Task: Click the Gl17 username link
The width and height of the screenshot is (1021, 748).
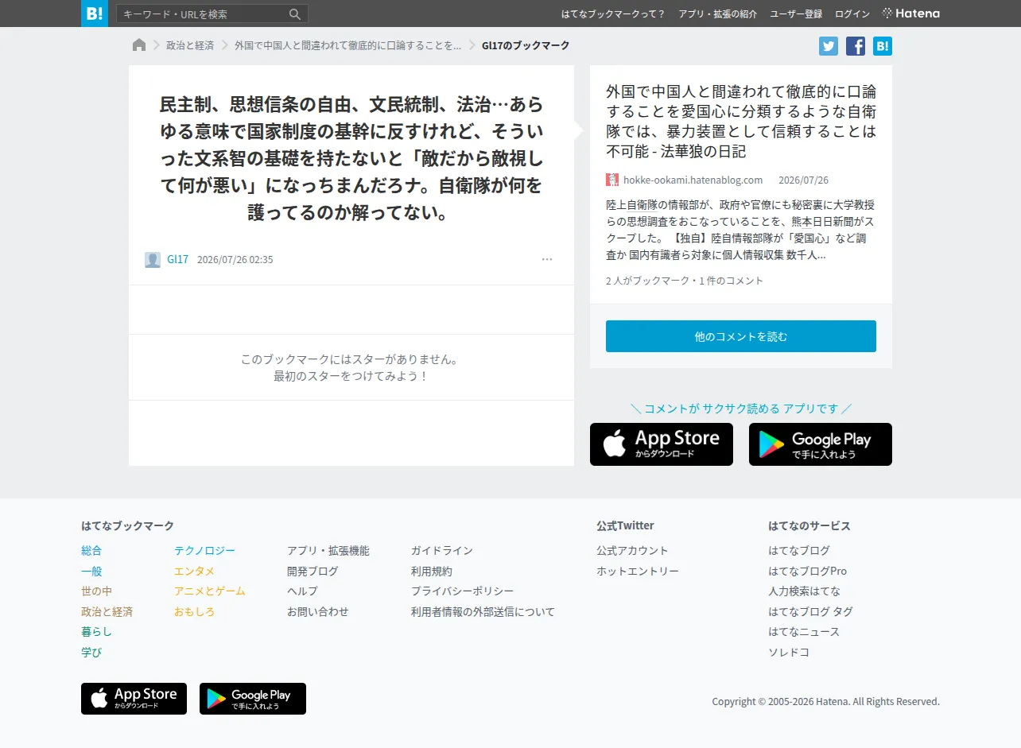Action: 178,259
